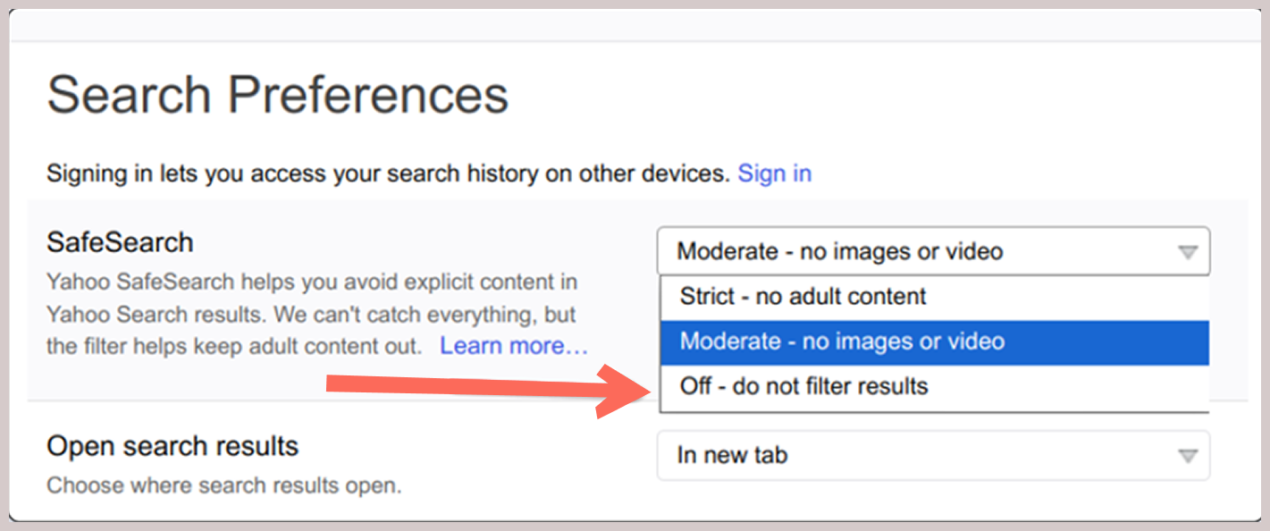This screenshot has height=531, width=1270.
Task: Click the Search Preferences heading
Action: point(278,92)
